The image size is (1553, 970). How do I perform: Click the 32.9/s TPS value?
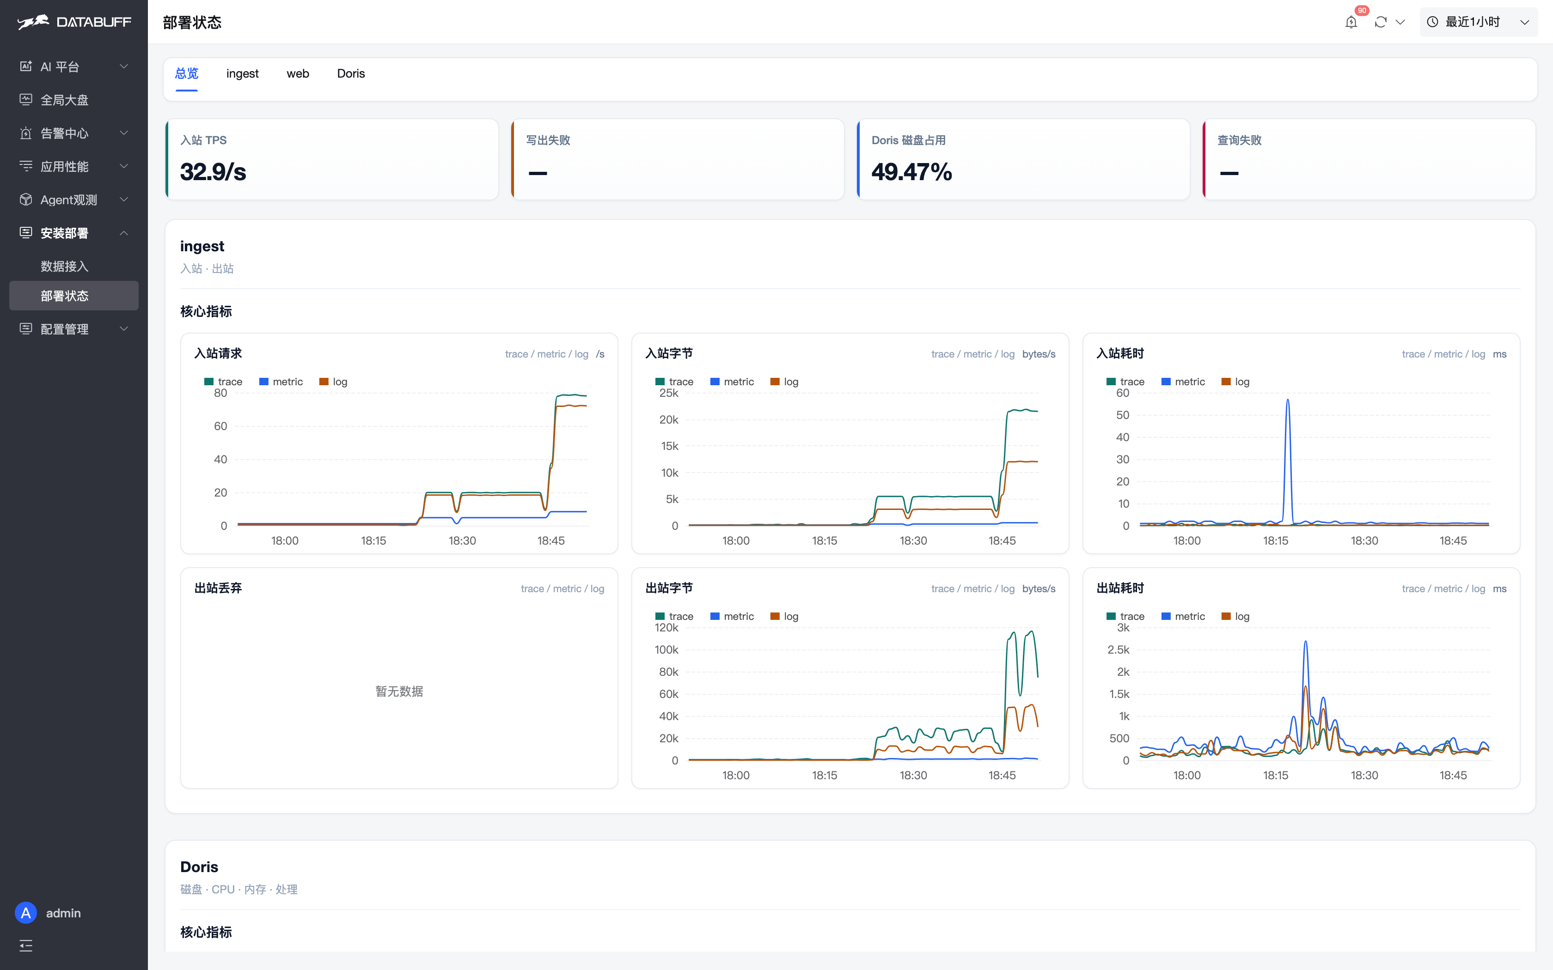(x=213, y=172)
